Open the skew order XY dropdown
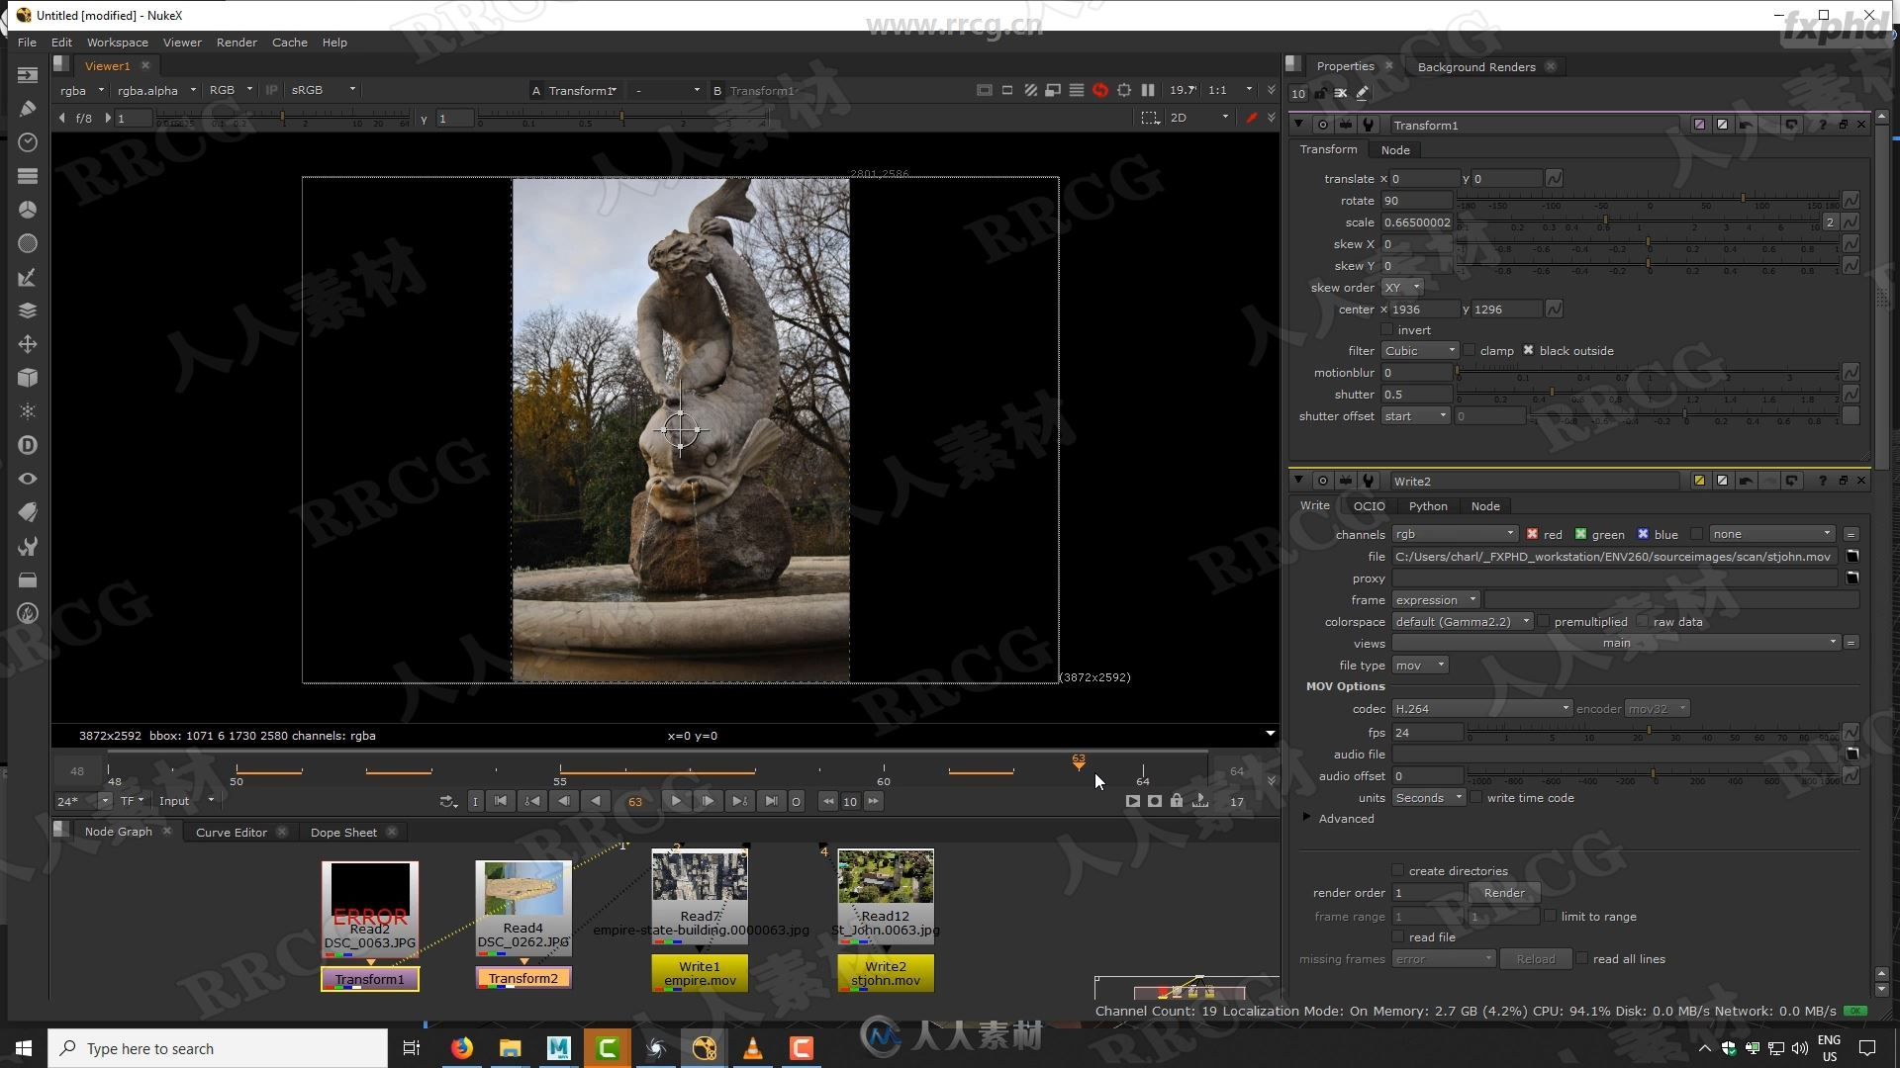This screenshot has width=1900, height=1068. (1402, 288)
